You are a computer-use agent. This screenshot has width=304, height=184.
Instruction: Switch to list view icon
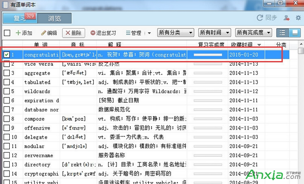pyautogui.click(x=282, y=33)
